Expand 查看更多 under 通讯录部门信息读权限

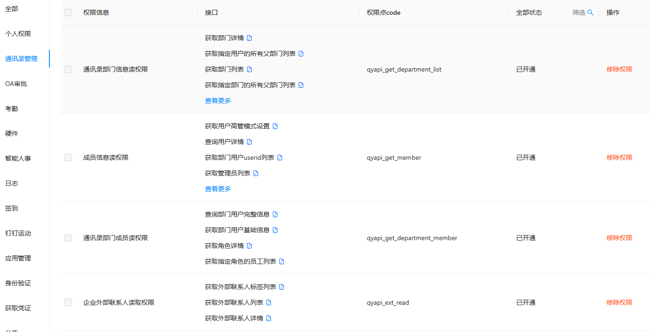click(x=217, y=100)
